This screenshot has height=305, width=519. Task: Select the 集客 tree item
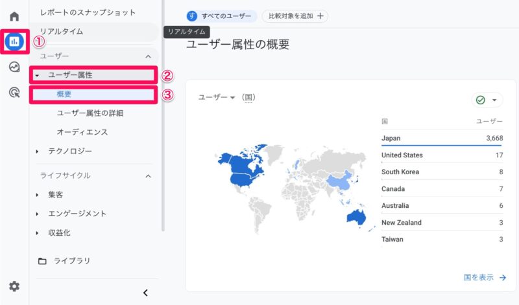[x=55, y=195]
